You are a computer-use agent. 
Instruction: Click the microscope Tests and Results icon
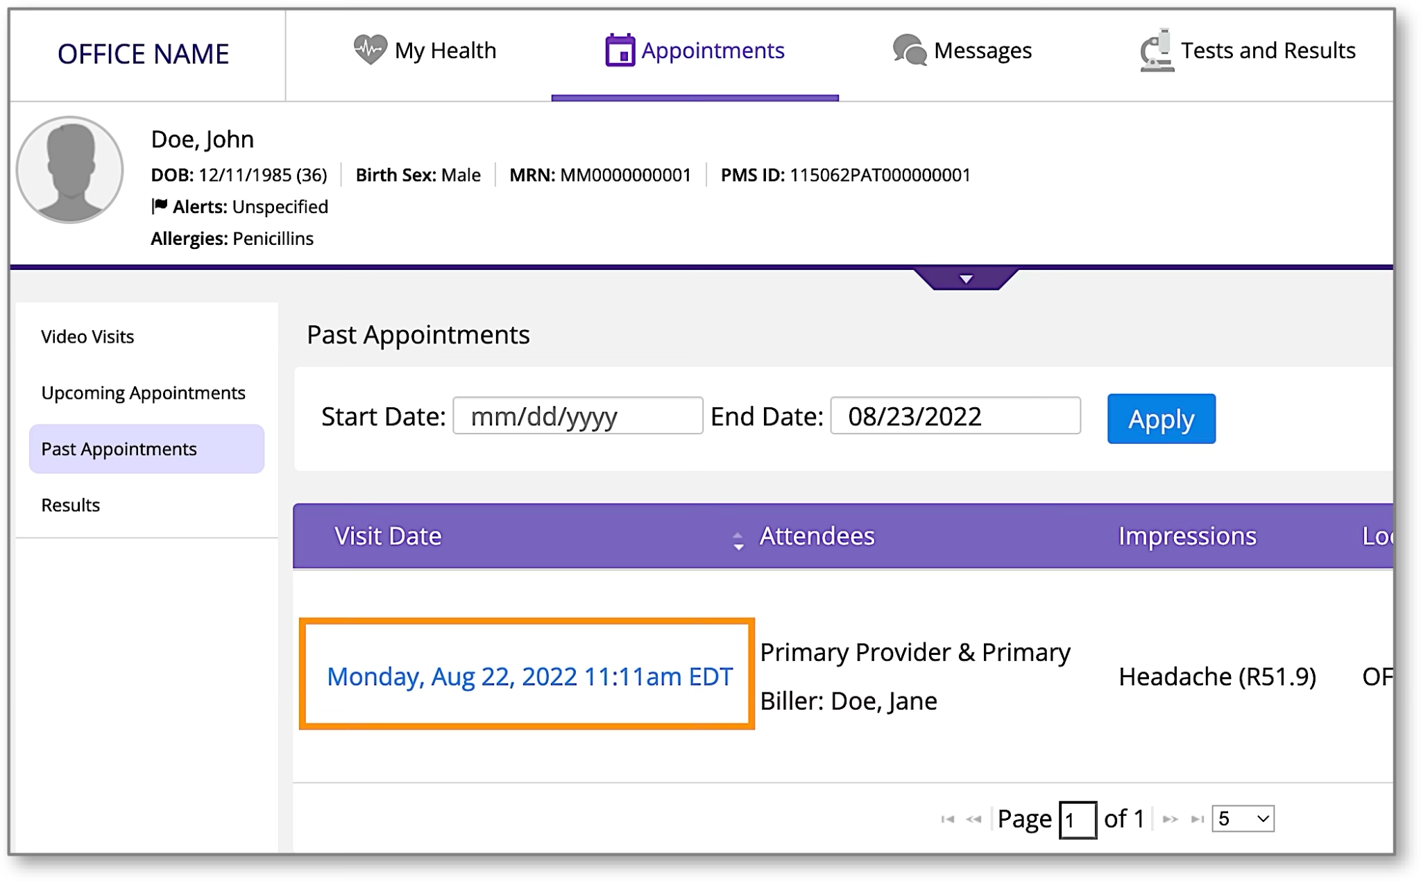tap(1157, 51)
